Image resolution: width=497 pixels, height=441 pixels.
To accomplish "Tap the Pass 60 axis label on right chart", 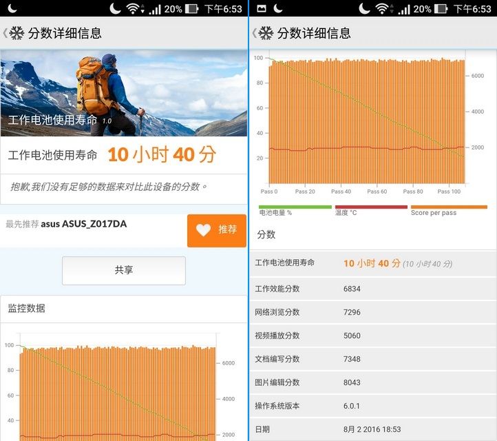I will tap(377, 192).
